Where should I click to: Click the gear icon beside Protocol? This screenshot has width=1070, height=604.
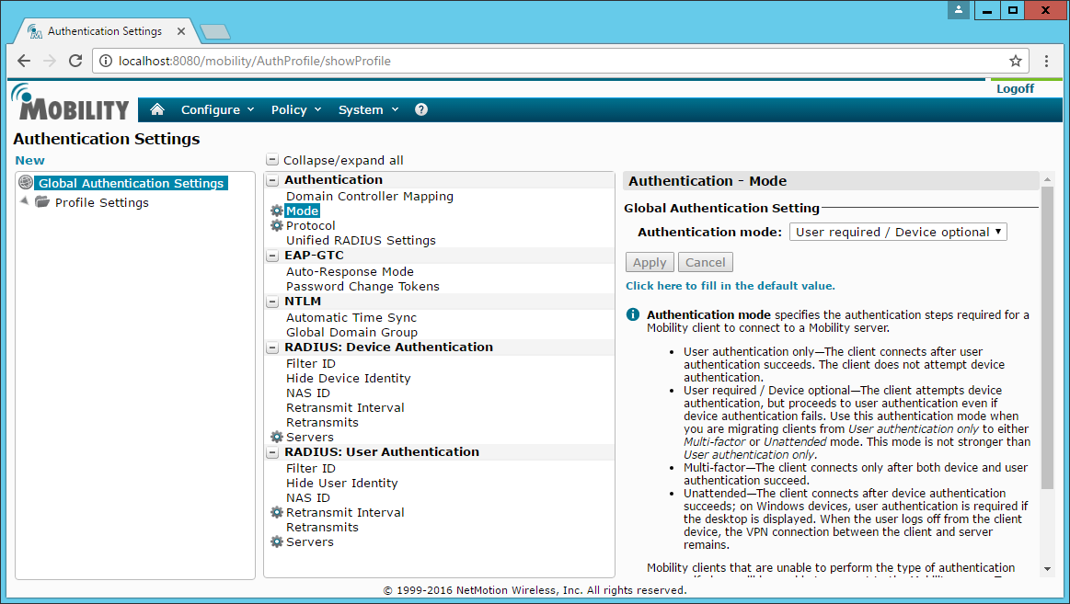(276, 226)
